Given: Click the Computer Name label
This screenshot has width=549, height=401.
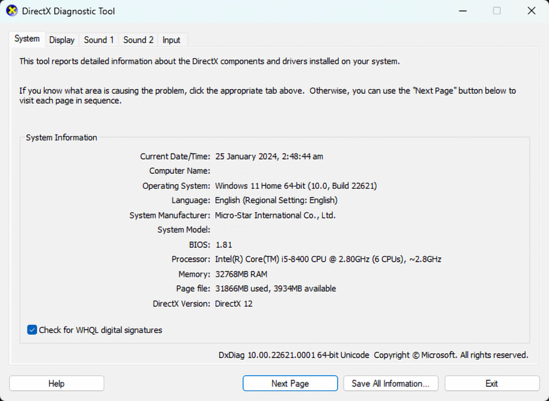Looking at the screenshot, I should [x=180, y=171].
